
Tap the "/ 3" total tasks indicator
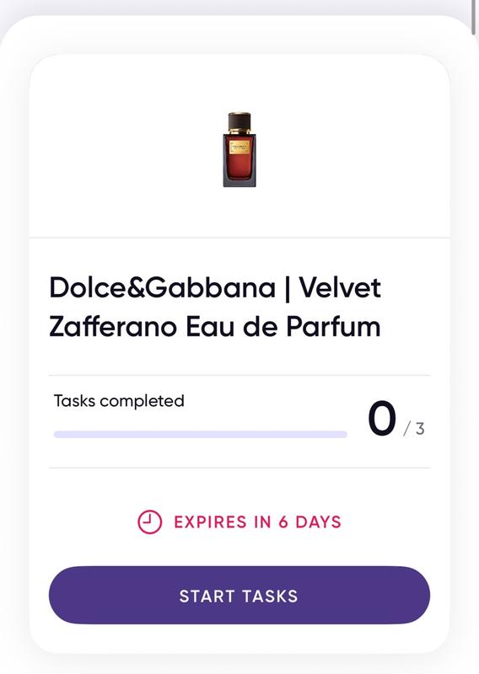(x=414, y=429)
